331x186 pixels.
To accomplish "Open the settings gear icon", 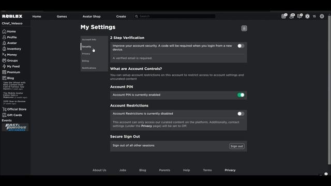I will pyautogui.click(x=322, y=16).
